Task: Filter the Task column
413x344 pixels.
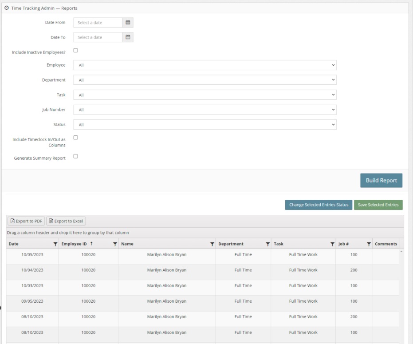Action: (333, 244)
